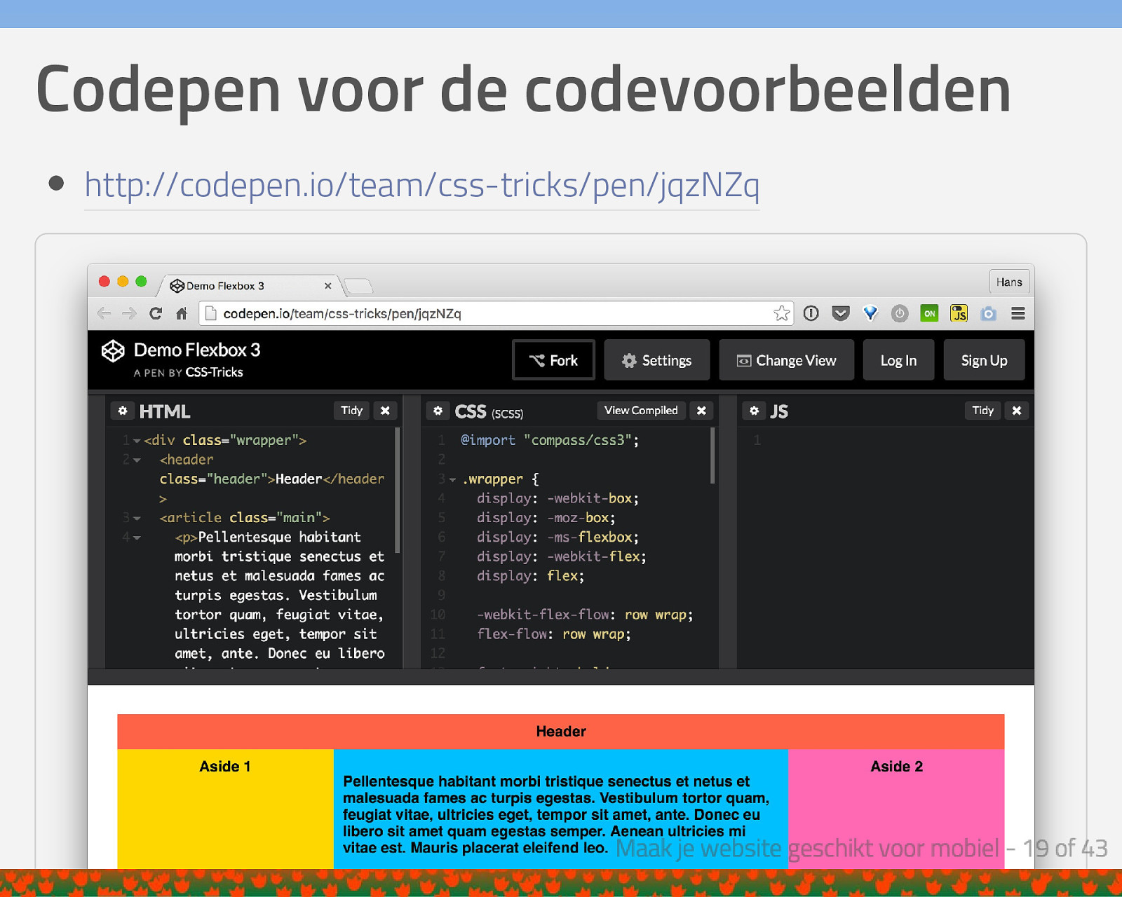Screen dimensions: 1122x897
Task: Click the HTML editor vertical scrollbar
Action: (398, 491)
